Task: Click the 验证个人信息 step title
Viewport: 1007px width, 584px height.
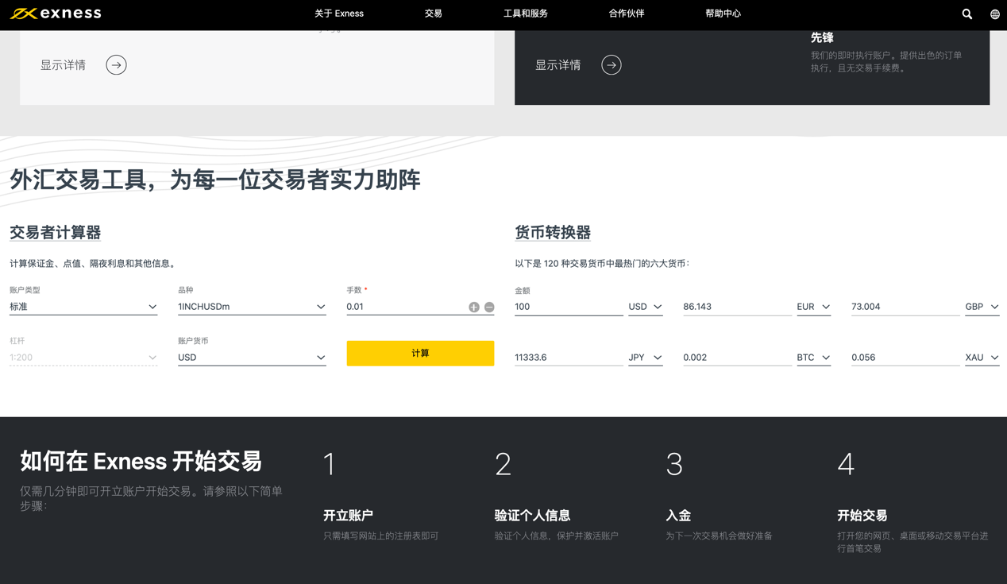Action: [532, 516]
